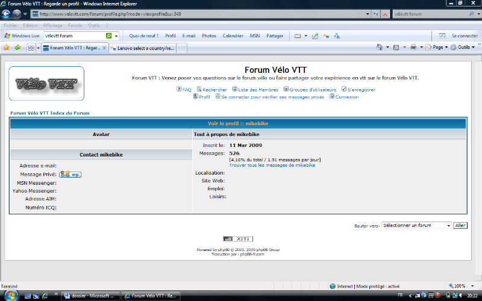Click the RSS Feeds icon in the command bar
This screenshot has width=482, height=301.
[396, 48]
